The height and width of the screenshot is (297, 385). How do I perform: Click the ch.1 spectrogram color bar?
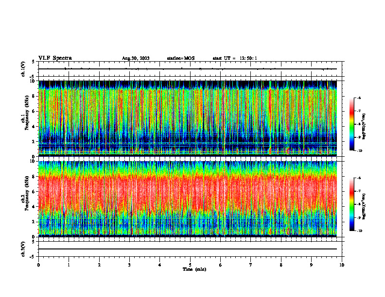pyautogui.click(x=351, y=124)
